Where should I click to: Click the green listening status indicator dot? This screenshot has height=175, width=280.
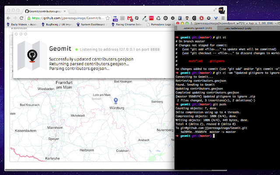[x=76, y=49]
